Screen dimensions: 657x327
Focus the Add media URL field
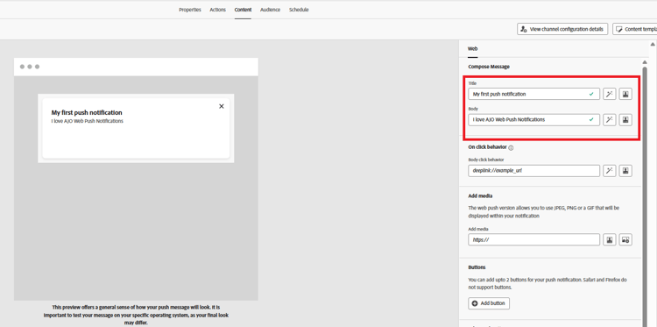(533, 240)
